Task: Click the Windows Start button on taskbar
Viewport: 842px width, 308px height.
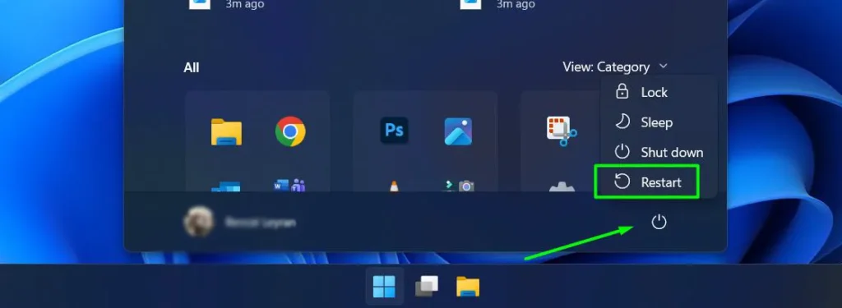Action: (x=384, y=286)
